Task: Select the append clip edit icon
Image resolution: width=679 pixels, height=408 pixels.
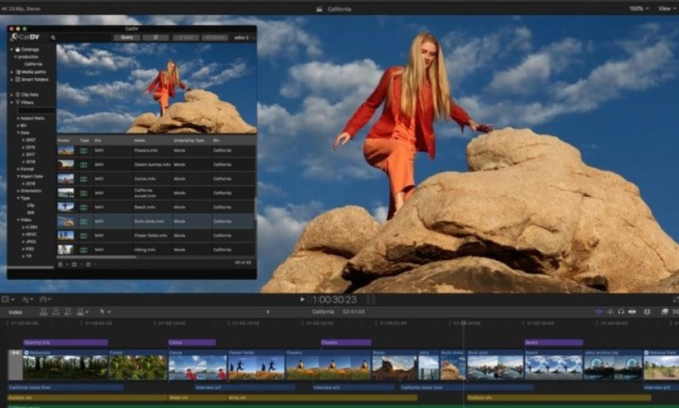Action: [x=67, y=312]
